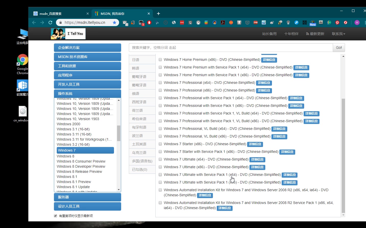Uncheck 有重复项时仅显示最新项 option
The width and height of the screenshot is (366, 228).
[x=55, y=216]
